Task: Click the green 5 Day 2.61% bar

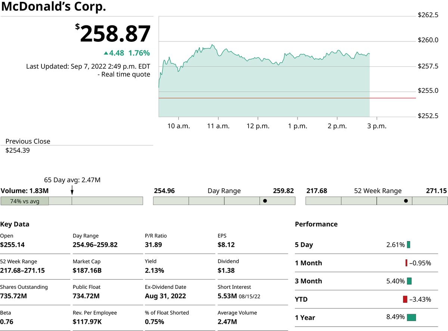Action: [x=408, y=245]
